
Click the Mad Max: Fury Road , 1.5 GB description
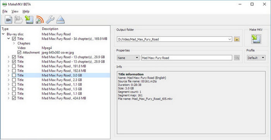62,89
